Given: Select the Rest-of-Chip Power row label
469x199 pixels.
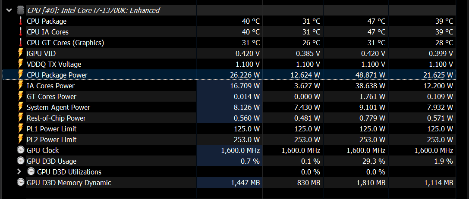Looking at the screenshot, I should (56, 118).
